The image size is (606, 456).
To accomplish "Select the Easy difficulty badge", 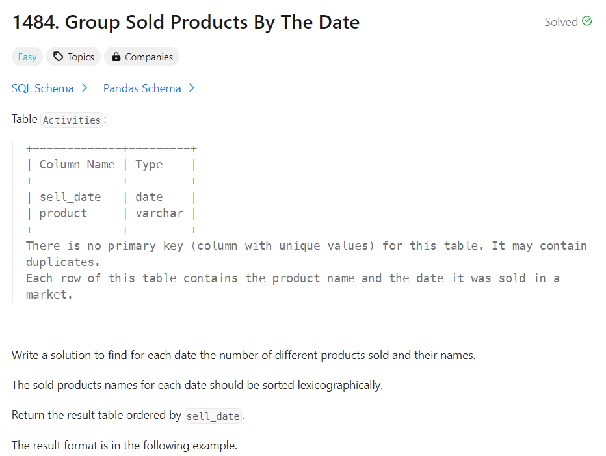I will click(x=27, y=57).
